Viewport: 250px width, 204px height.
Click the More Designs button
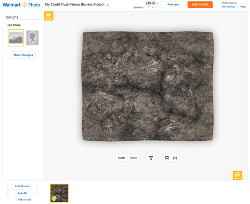point(24,55)
